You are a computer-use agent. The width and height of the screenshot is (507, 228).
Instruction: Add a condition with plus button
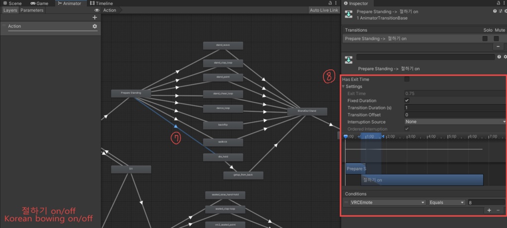(x=489, y=210)
